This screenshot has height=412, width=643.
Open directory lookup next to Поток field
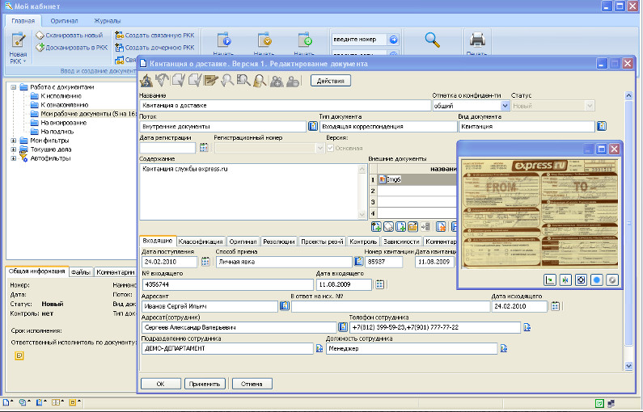pyautogui.click(x=313, y=126)
